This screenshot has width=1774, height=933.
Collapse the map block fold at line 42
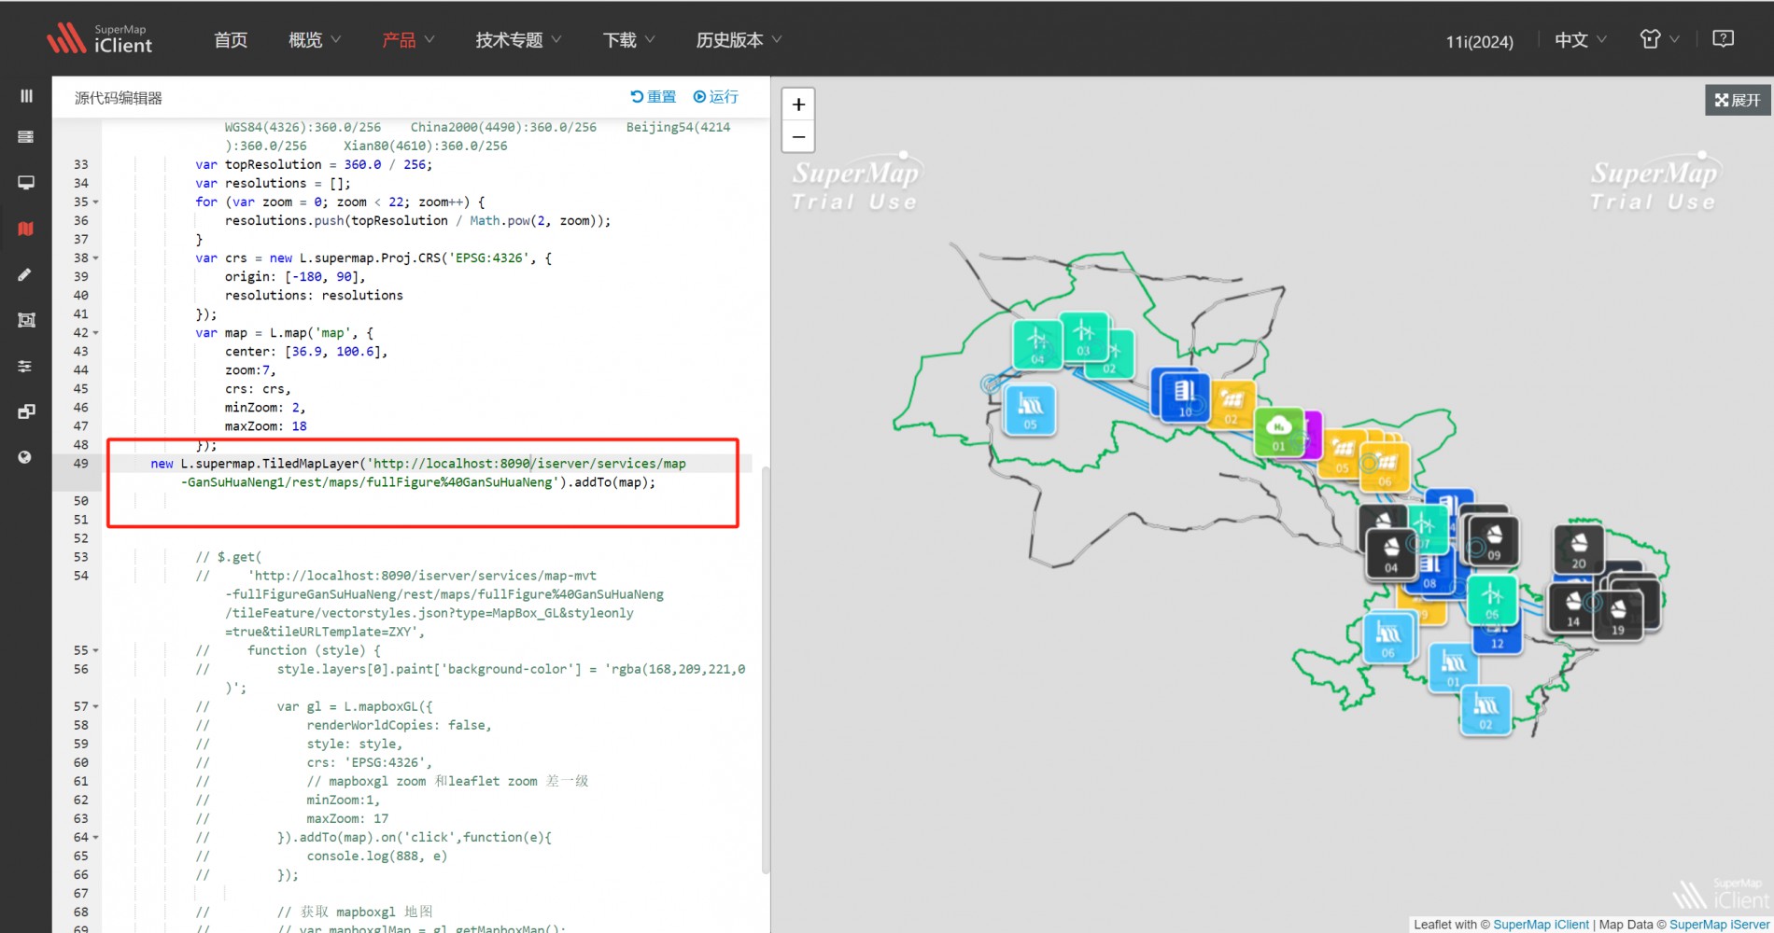pyautogui.click(x=95, y=333)
